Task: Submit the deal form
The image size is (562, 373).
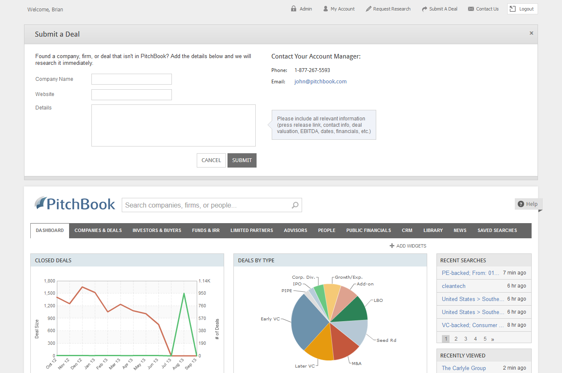Action: (x=242, y=160)
